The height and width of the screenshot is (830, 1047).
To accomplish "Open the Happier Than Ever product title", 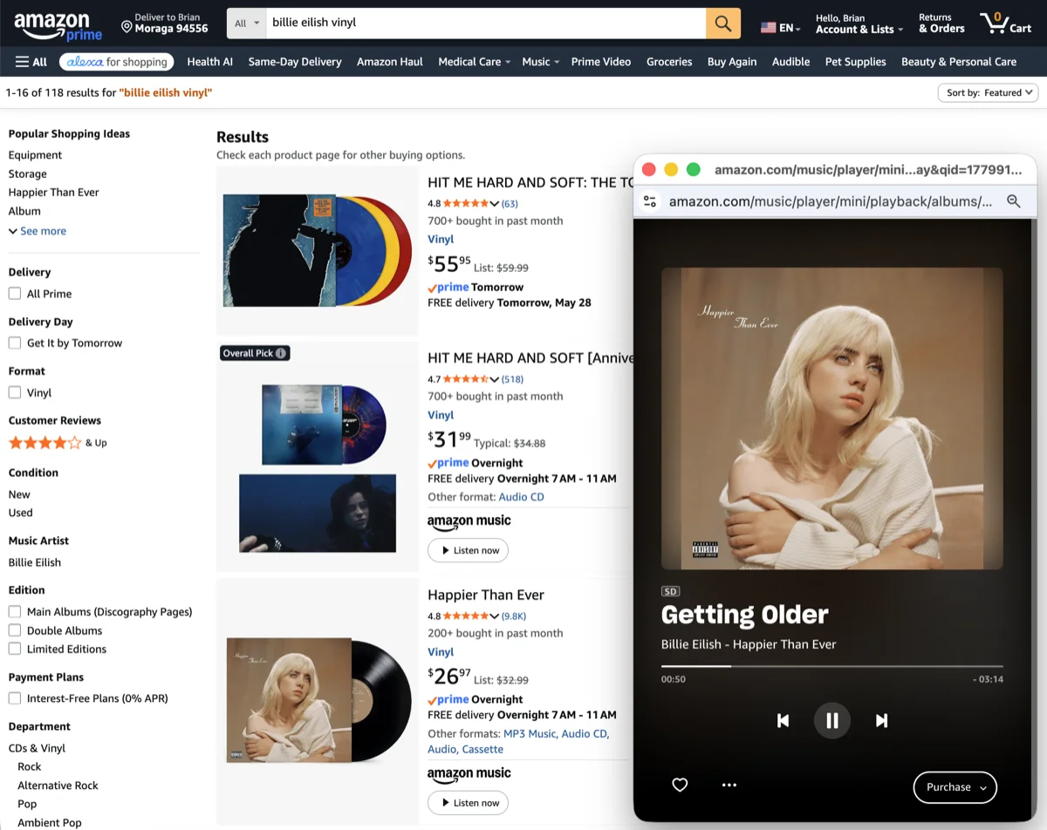I will (486, 595).
